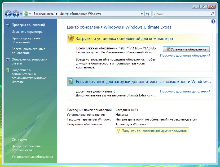220x167 pixels.
Task: Click the Установить обновления button
Action: tap(186, 49)
